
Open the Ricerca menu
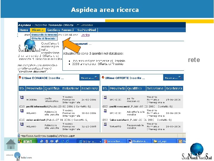pyautogui.click(x=38, y=30)
